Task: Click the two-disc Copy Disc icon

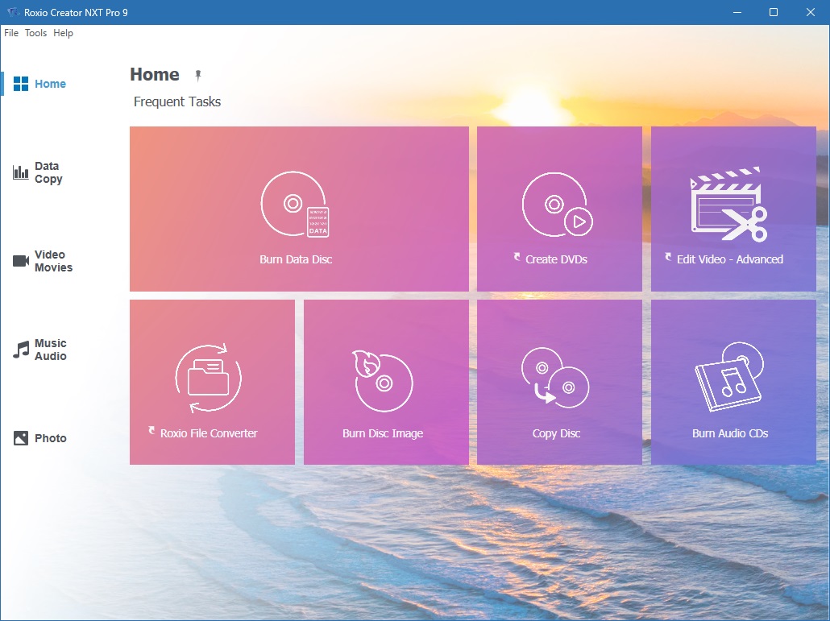Action: tap(555, 377)
